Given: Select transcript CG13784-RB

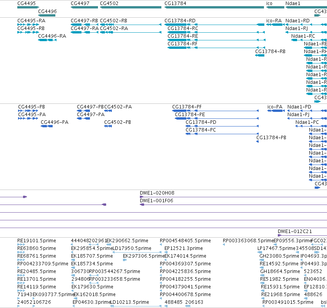Looking at the screenshot, I should (x=270, y=52).
